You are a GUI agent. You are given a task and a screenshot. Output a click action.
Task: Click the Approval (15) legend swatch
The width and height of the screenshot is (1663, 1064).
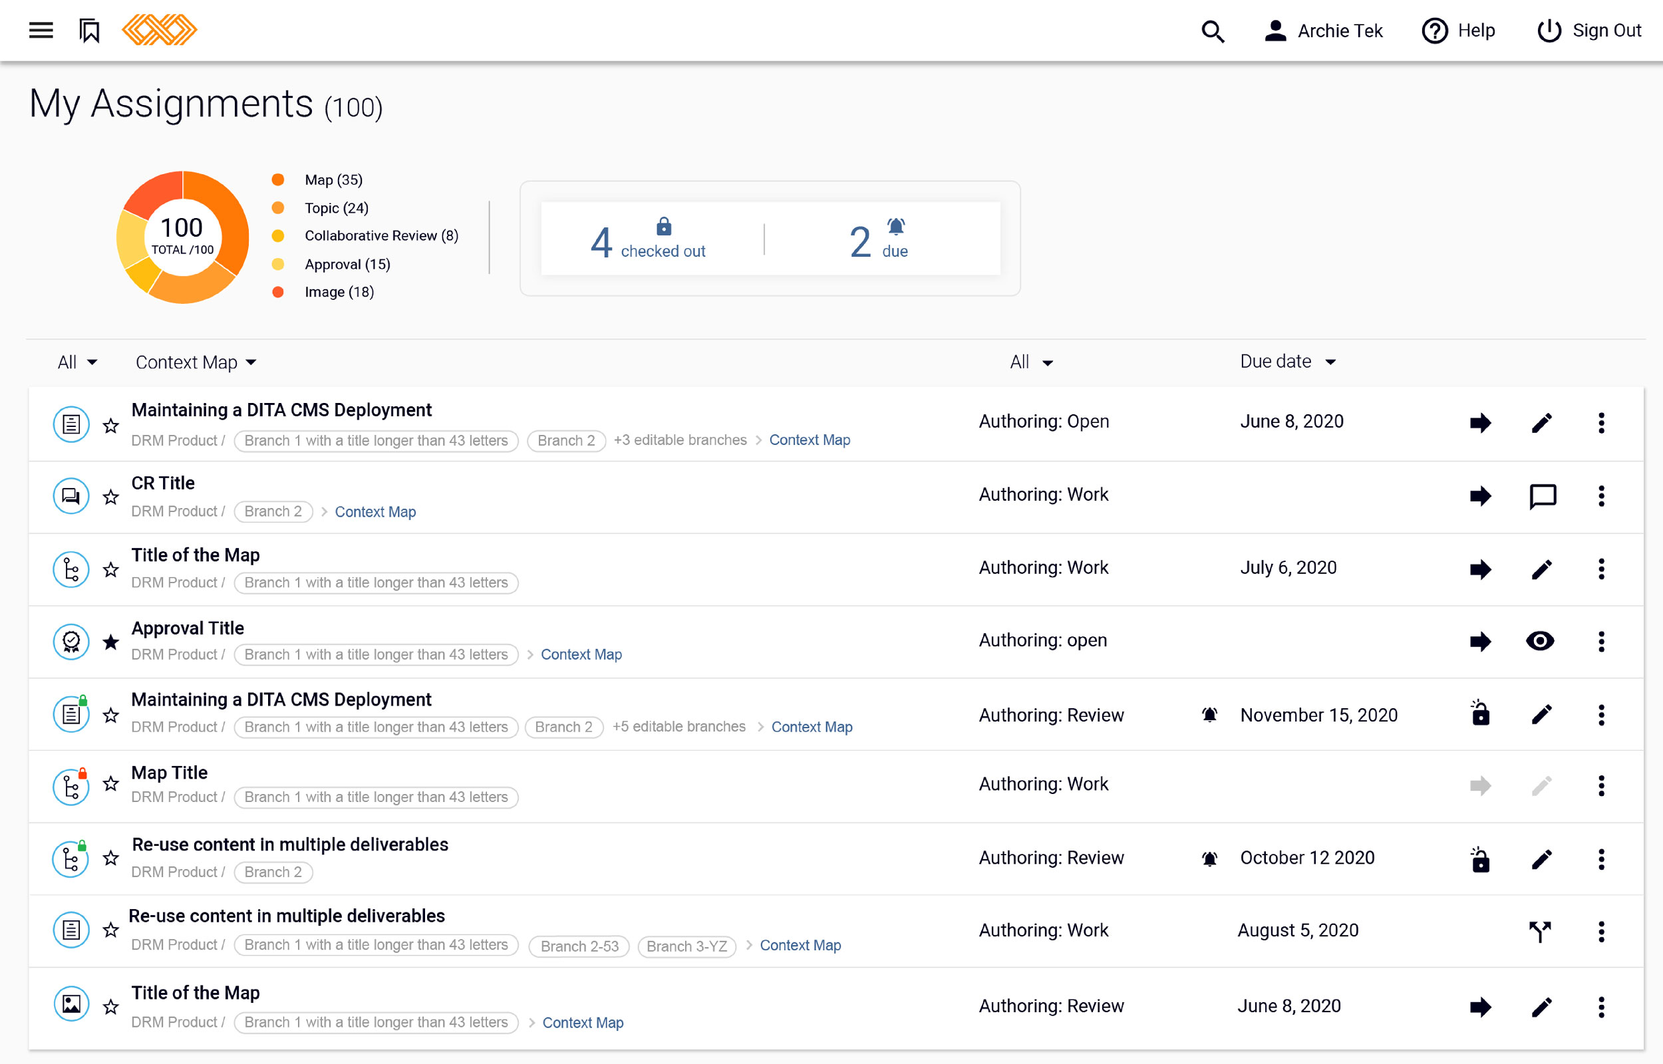(x=278, y=264)
